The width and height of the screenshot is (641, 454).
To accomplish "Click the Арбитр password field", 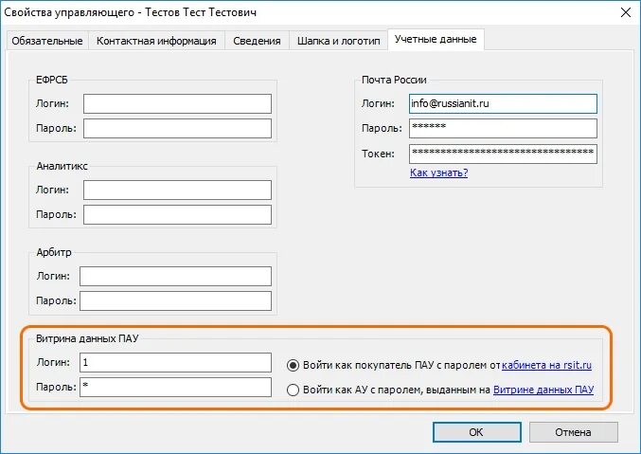I will (x=175, y=301).
